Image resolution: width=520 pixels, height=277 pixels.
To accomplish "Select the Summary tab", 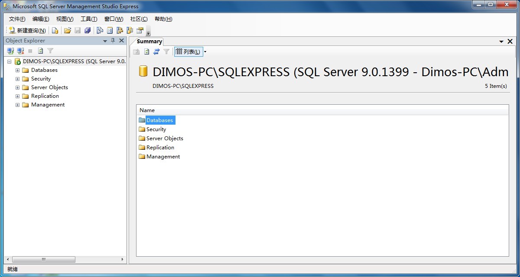I will pos(149,42).
